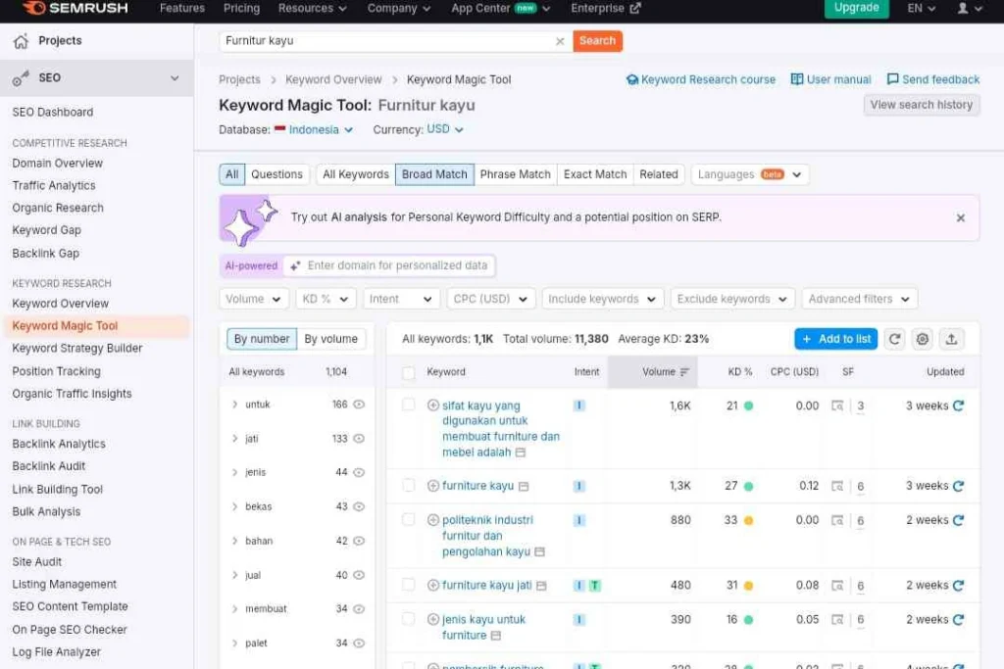Open Keyword Overview in sidebar
Screen dimensions: 1004x669
tap(60, 304)
